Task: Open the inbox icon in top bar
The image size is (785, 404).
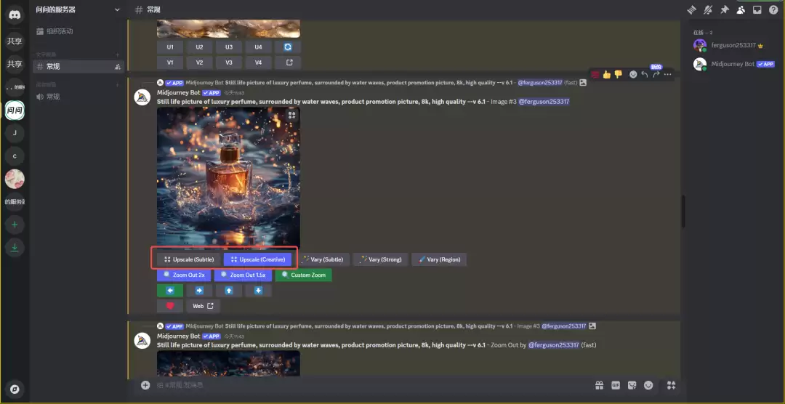Action: coord(757,9)
